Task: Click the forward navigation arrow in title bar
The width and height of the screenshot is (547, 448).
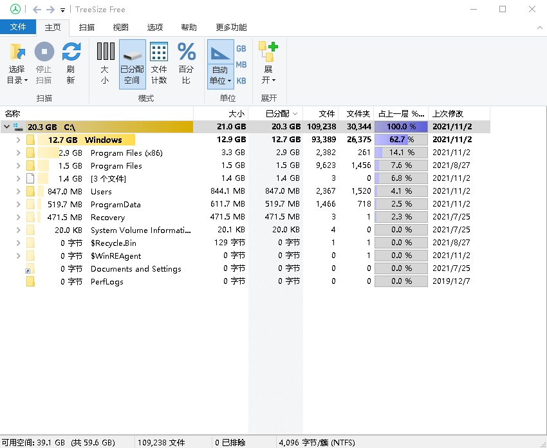Action: point(50,10)
